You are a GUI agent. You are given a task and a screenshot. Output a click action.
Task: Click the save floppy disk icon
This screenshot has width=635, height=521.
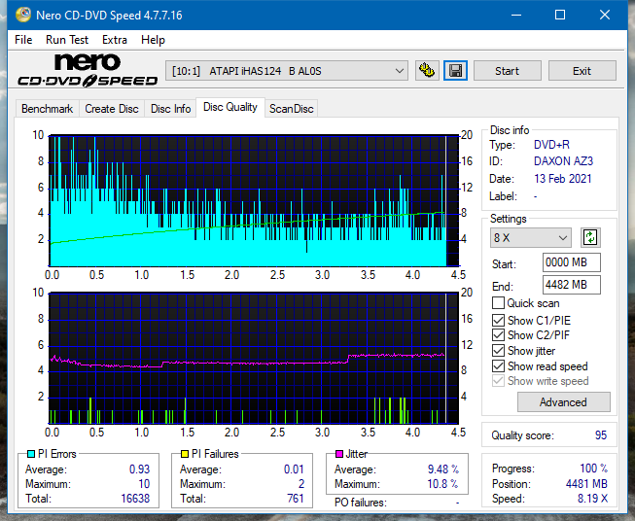455,71
